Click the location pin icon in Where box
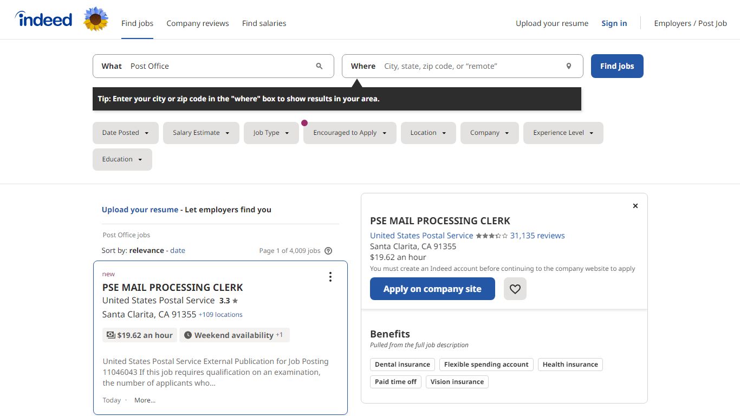The height and width of the screenshot is (416, 740). [569, 66]
